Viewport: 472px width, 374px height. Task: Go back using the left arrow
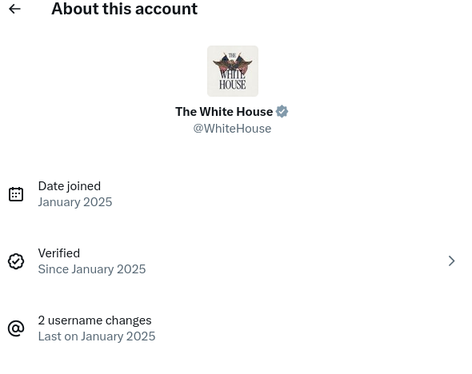[14, 9]
